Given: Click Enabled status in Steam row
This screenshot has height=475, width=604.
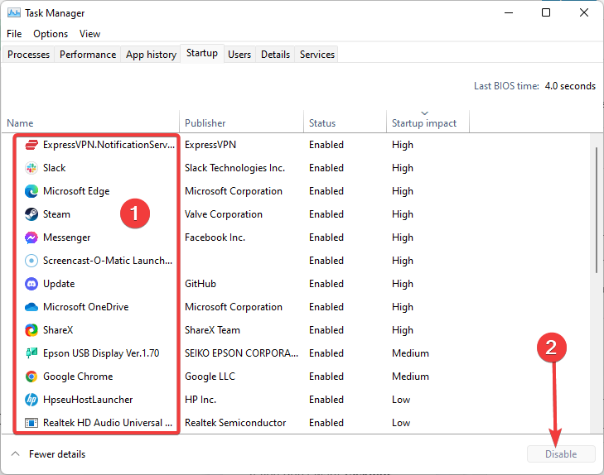Looking at the screenshot, I should (326, 214).
